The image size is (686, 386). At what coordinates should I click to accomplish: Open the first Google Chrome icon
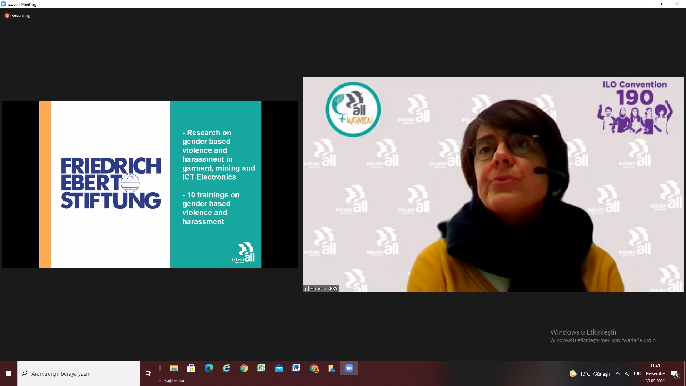(244, 368)
